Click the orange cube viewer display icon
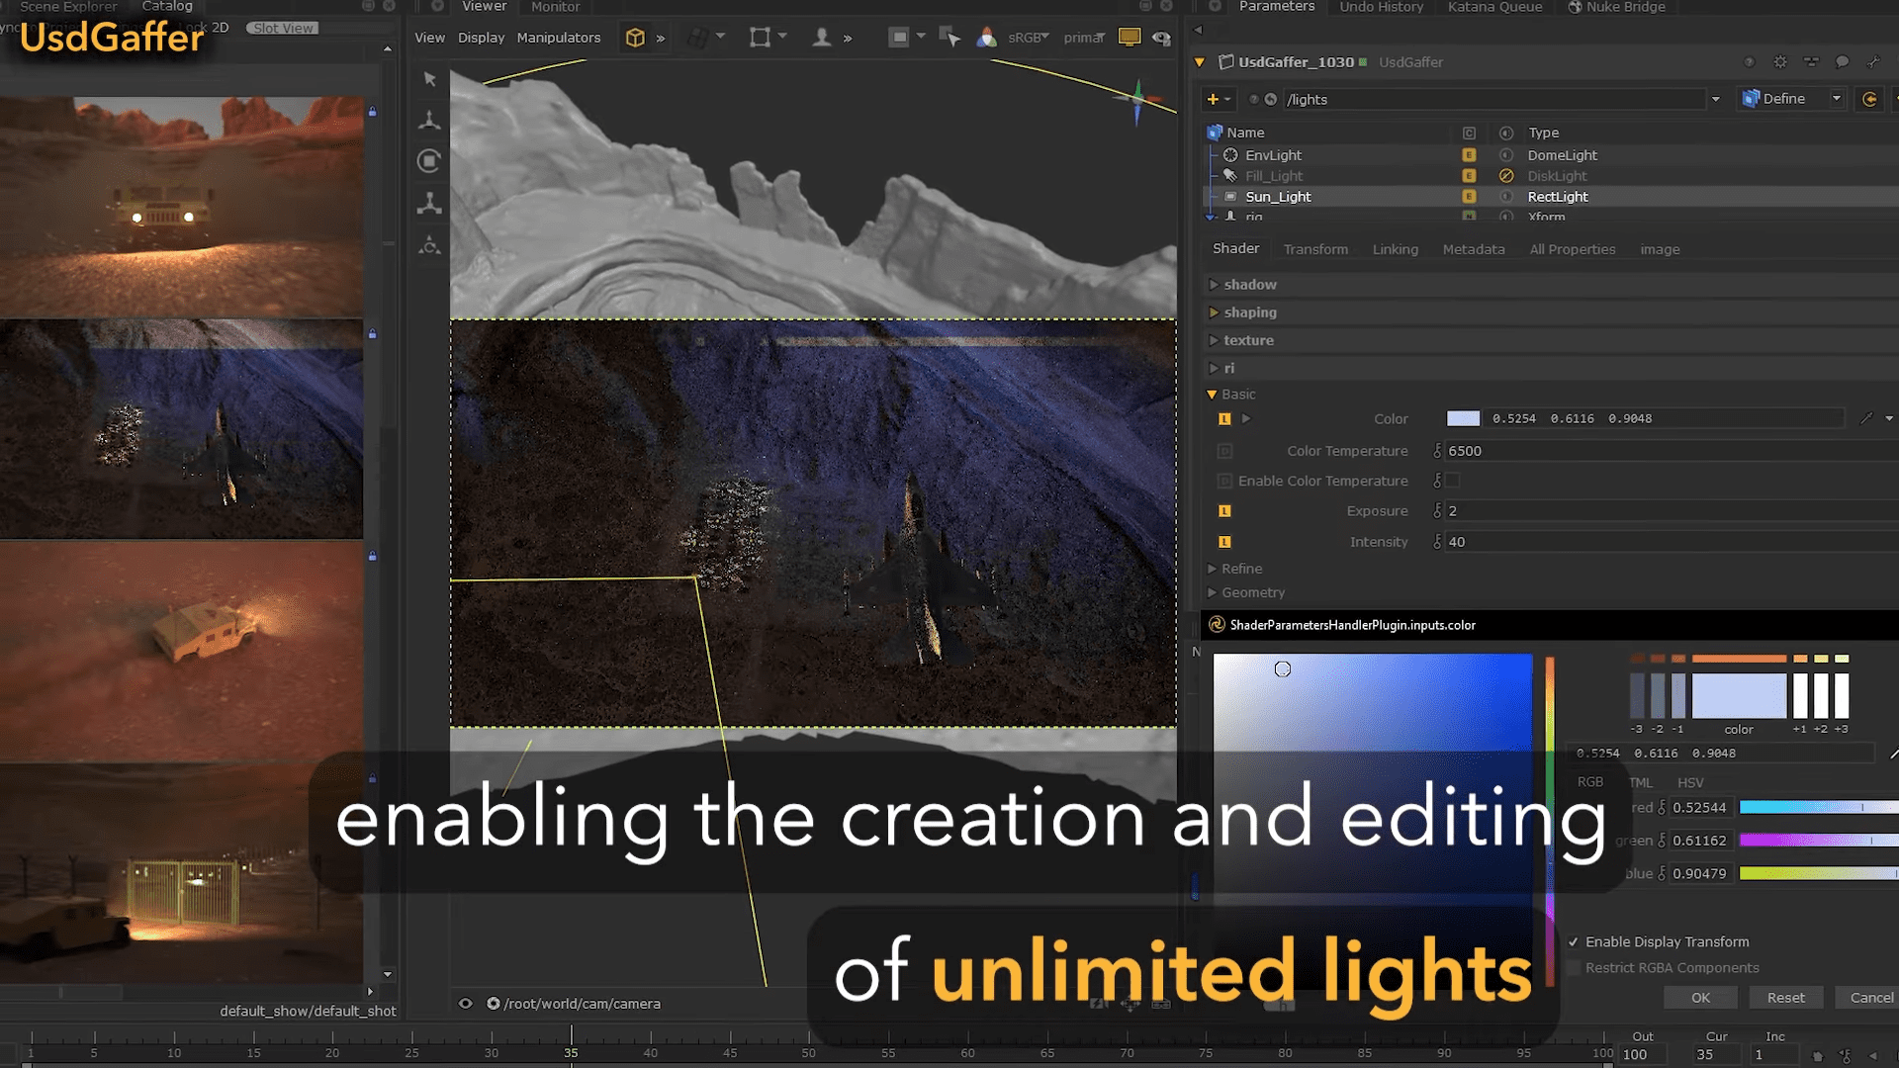The height and width of the screenshot is (1068, 1899). click(635, 38)
